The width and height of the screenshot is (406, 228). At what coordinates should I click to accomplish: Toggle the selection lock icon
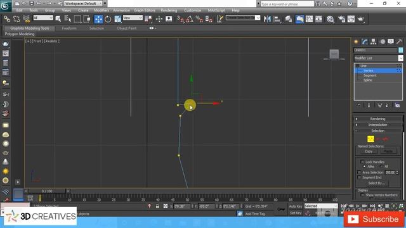[157, 206]
